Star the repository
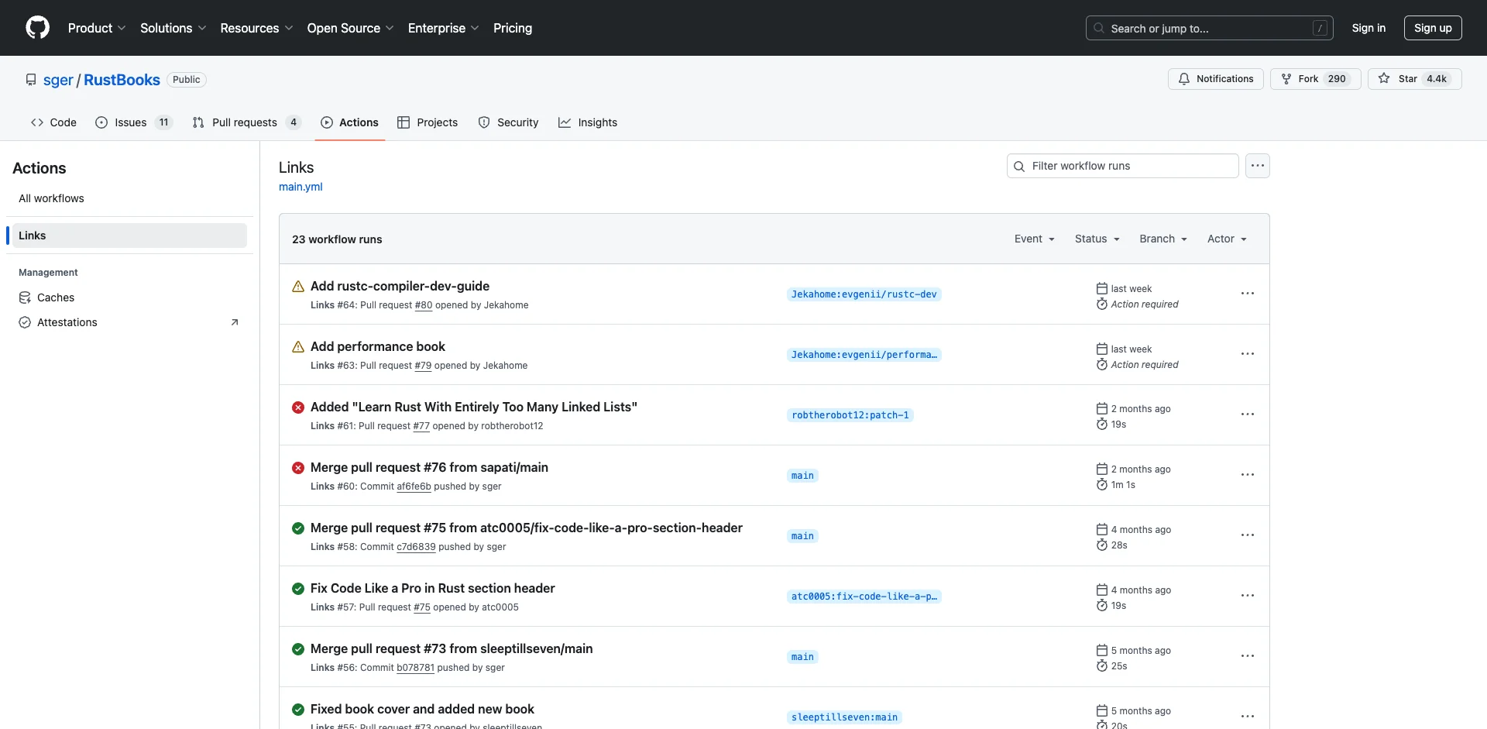 pos(1414,79)
